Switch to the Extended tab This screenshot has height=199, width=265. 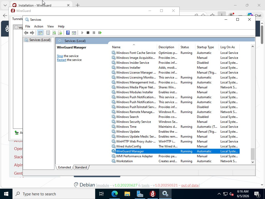coord(64,167)
